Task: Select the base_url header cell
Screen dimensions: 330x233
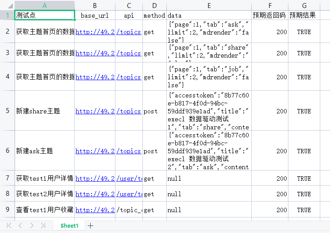Action: click(95, 15)
